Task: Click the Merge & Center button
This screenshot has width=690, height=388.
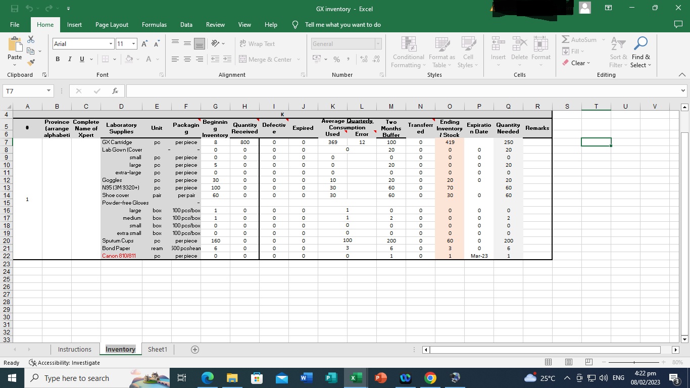Action: [266, 59]
